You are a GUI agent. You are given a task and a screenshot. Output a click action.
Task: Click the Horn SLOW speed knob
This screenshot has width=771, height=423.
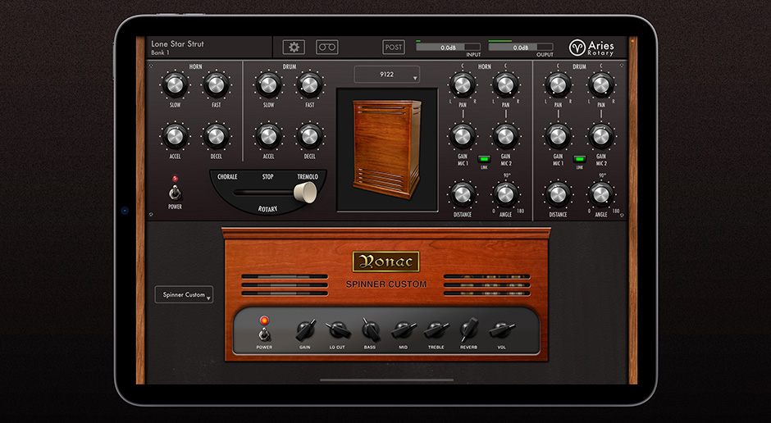point(176,84)
